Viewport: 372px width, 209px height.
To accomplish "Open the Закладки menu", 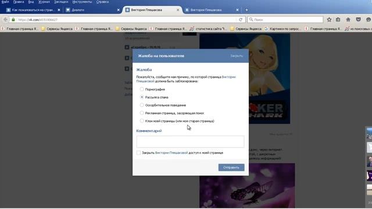I will (x=61, y=2).
